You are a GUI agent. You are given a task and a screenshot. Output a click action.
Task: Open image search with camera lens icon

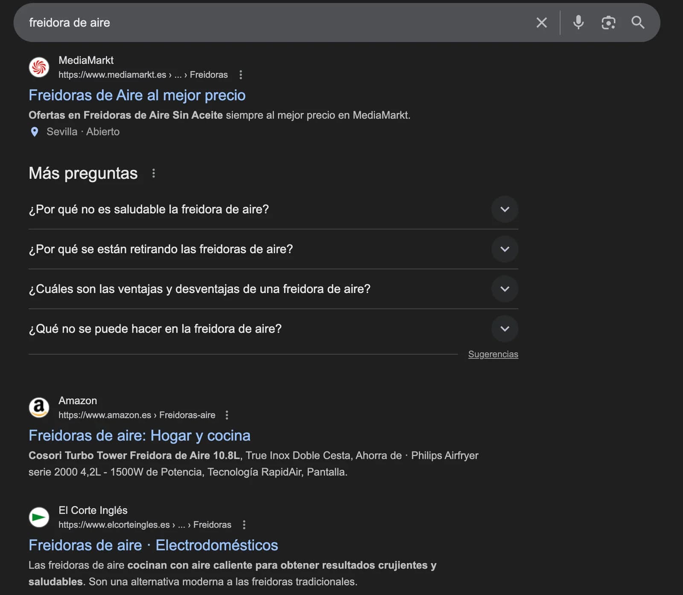pyautogui.click(x=608, y=23)
